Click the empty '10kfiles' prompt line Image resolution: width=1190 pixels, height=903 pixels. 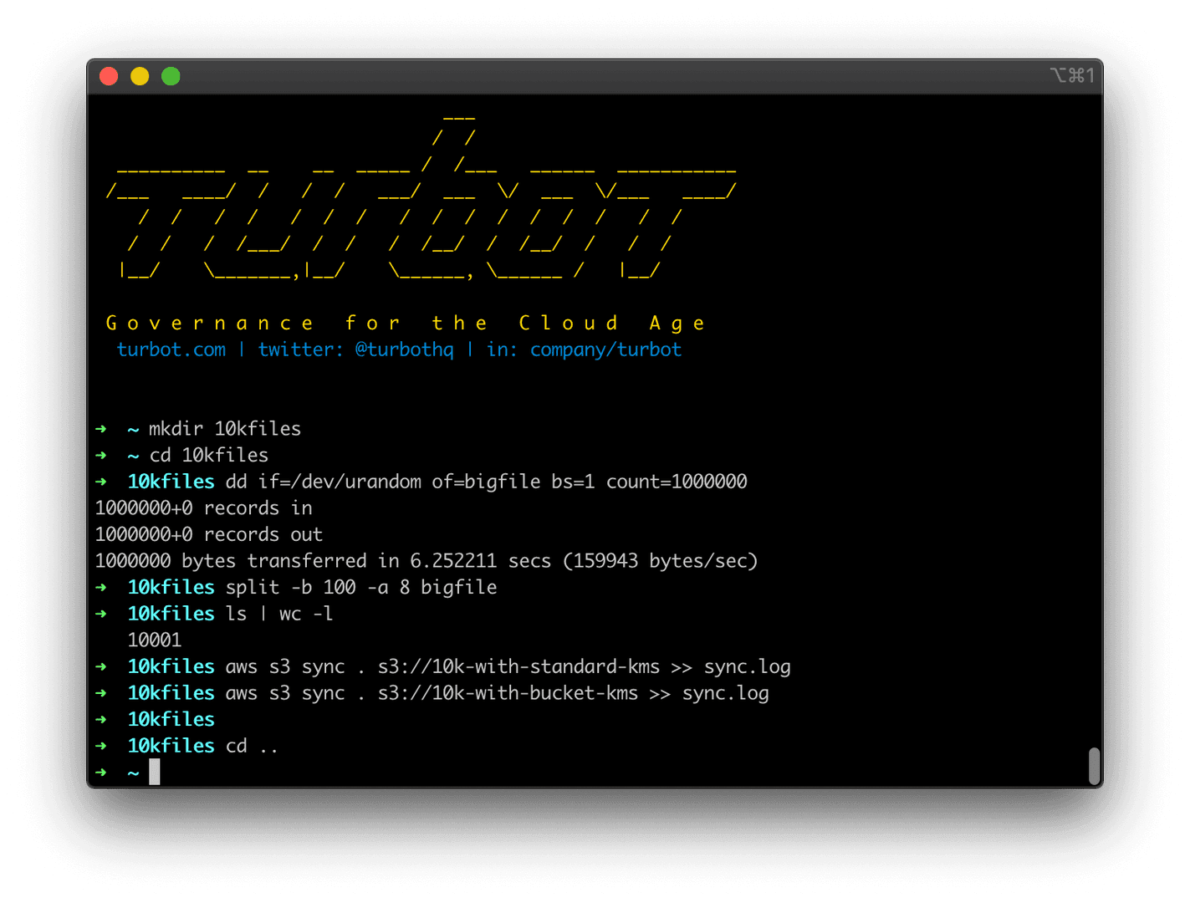[x=171, y=720]
